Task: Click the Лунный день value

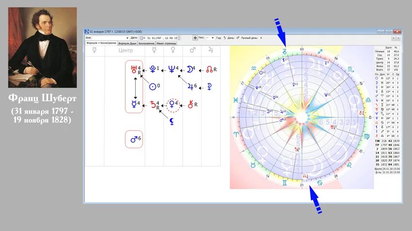Action: coord(261,38)
